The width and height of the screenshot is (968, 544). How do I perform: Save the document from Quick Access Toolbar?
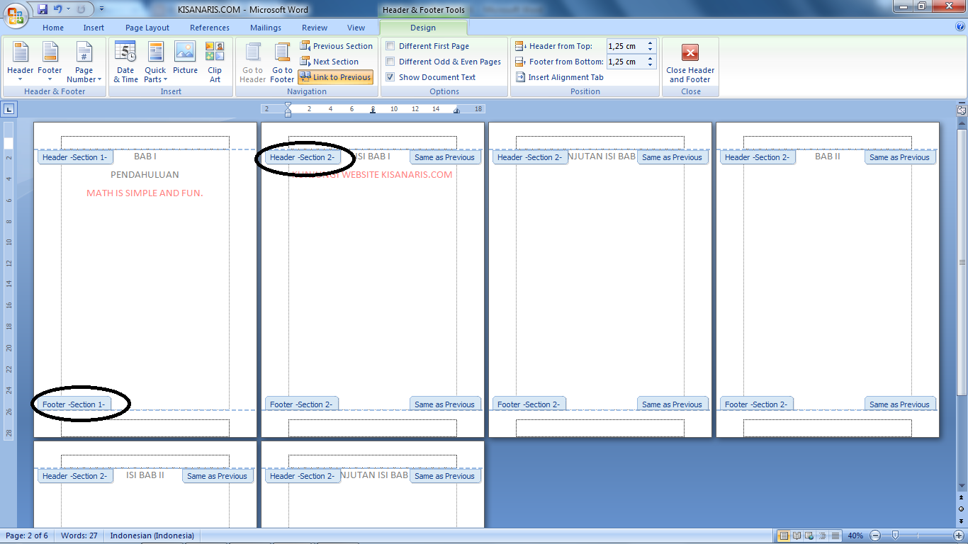43,9
